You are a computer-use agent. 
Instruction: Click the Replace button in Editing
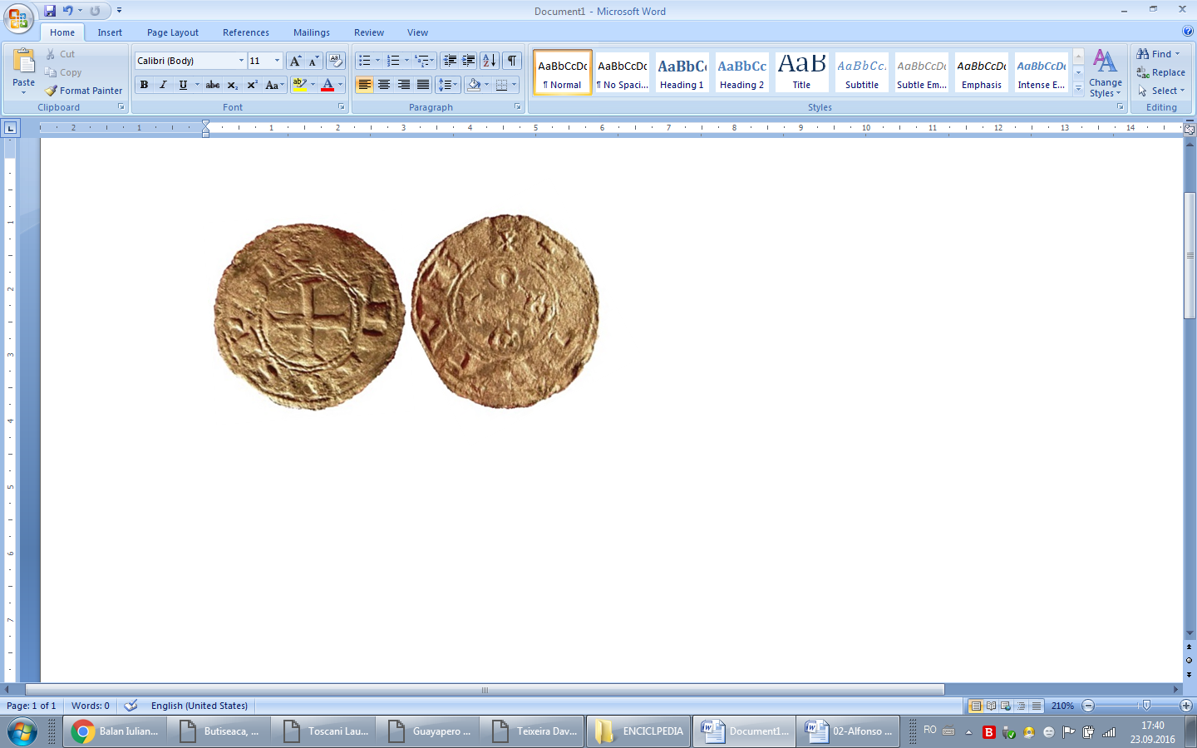tap(1160, 72)
